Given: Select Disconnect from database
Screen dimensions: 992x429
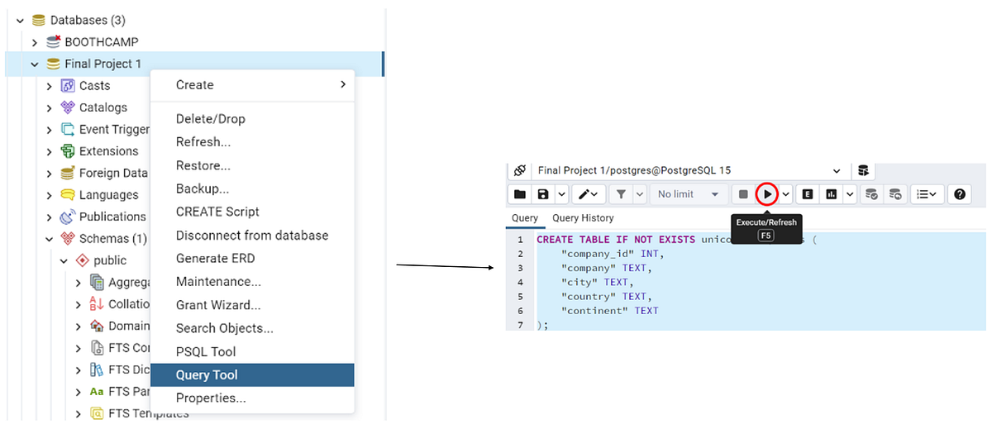Looking at the screenshot, I should (252, 236).
